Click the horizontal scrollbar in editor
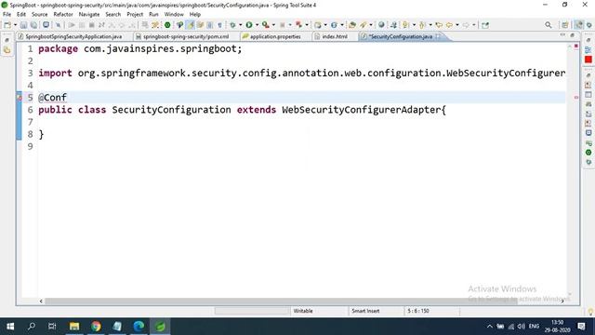 click(x=281, y=301)
